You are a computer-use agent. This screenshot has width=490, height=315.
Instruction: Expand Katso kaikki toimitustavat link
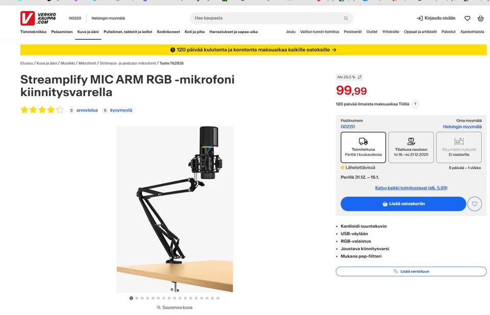tap(411, 188)
